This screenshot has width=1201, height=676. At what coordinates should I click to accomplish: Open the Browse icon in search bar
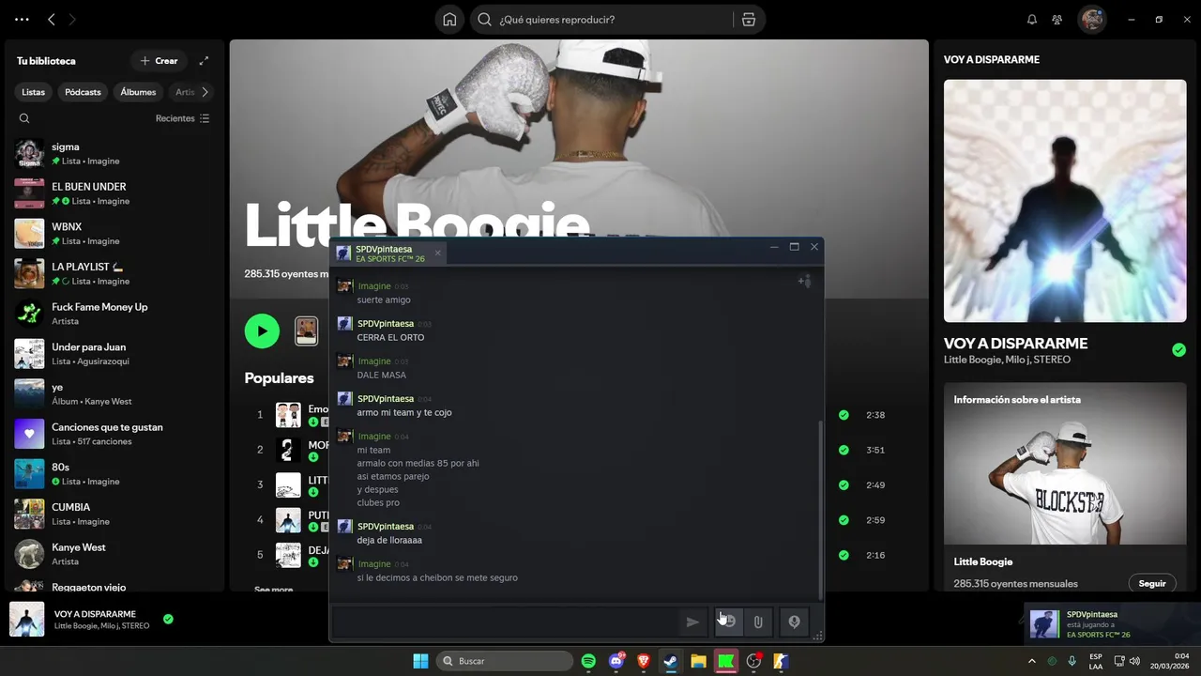tap(748, 20)
